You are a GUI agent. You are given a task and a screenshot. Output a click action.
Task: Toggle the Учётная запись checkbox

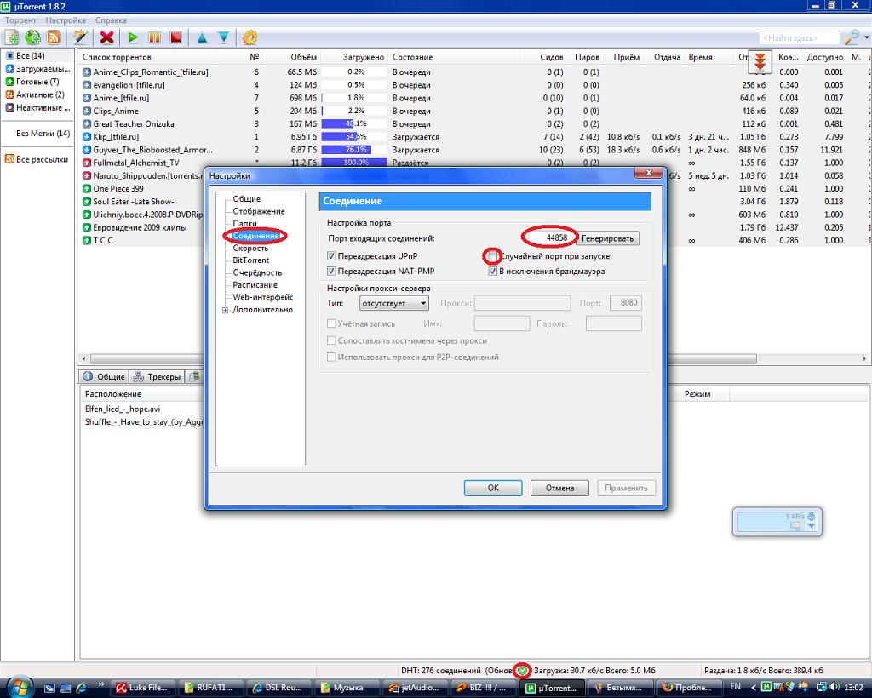tap(331, 323)
